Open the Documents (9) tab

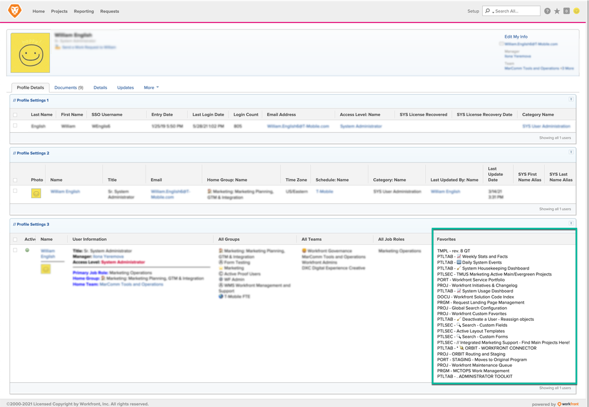[x=68, y=87]
